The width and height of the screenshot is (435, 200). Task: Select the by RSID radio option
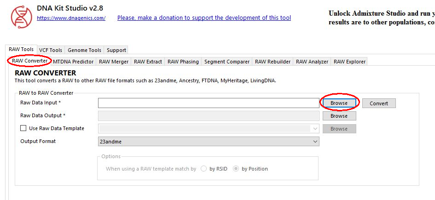204,169
